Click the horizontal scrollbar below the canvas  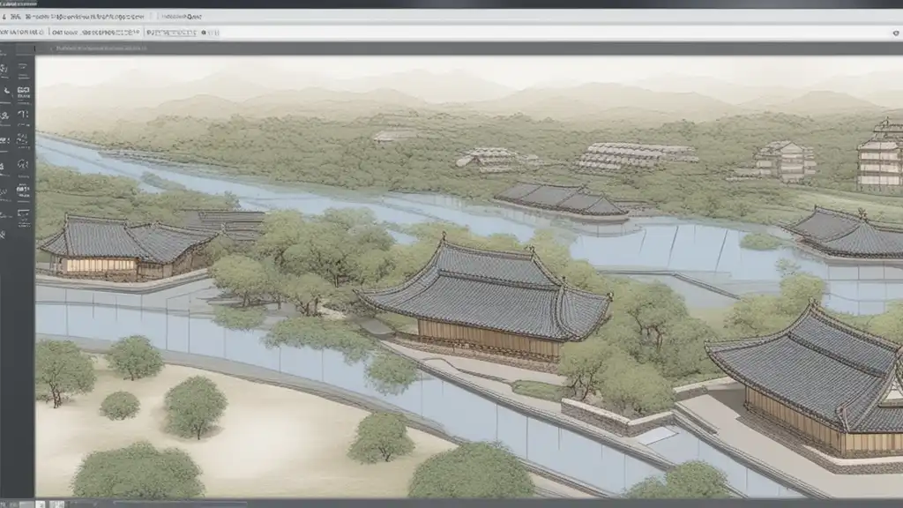(x=180, y=504)
